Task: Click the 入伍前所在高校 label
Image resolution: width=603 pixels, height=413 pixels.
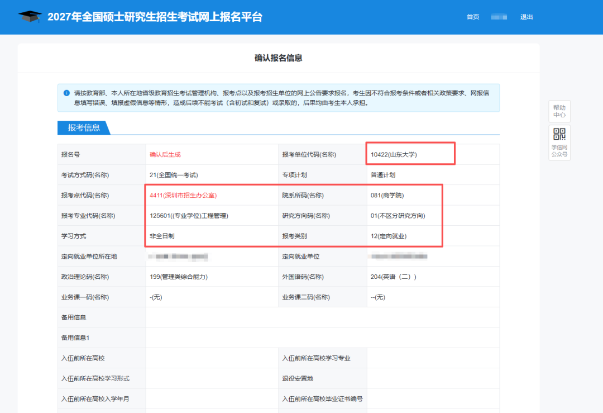Action: pyautogui.click(x=83, y=358)
